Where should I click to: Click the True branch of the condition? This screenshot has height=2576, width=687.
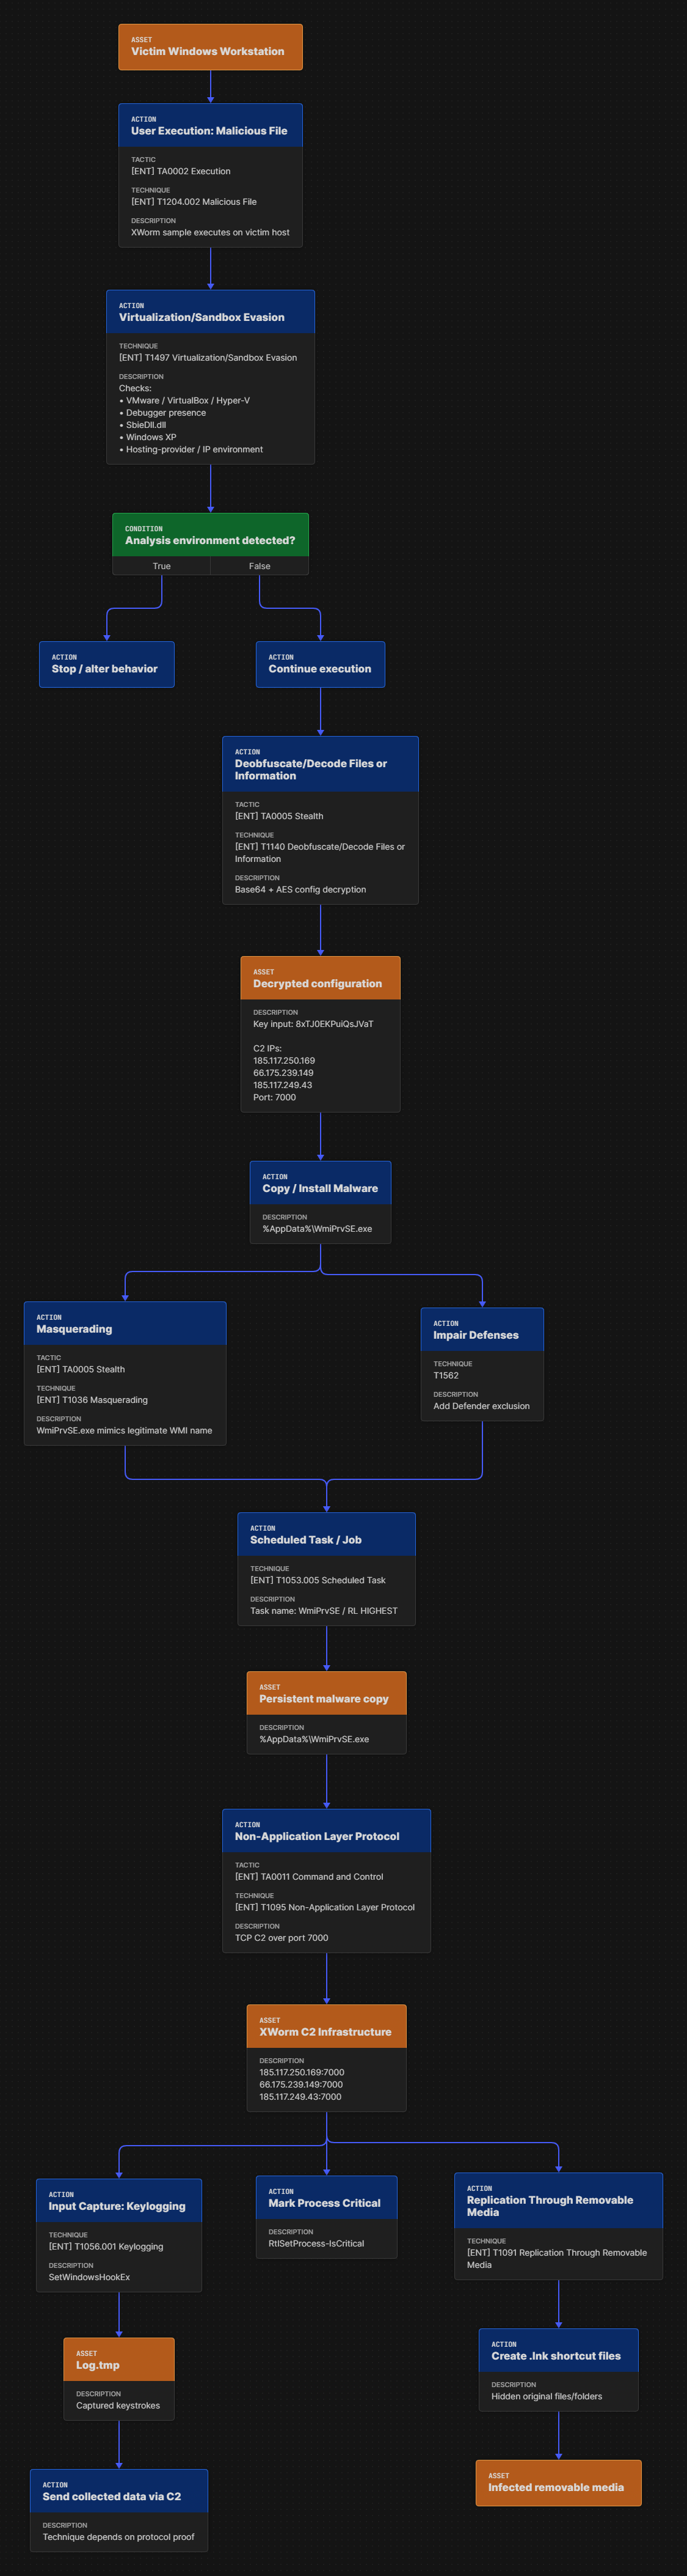(x=162, y=566)
